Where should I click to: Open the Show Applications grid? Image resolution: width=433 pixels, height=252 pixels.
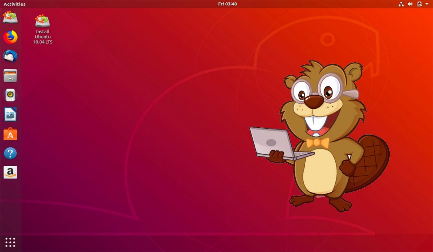pyautogui.click(x=10, y=242)
